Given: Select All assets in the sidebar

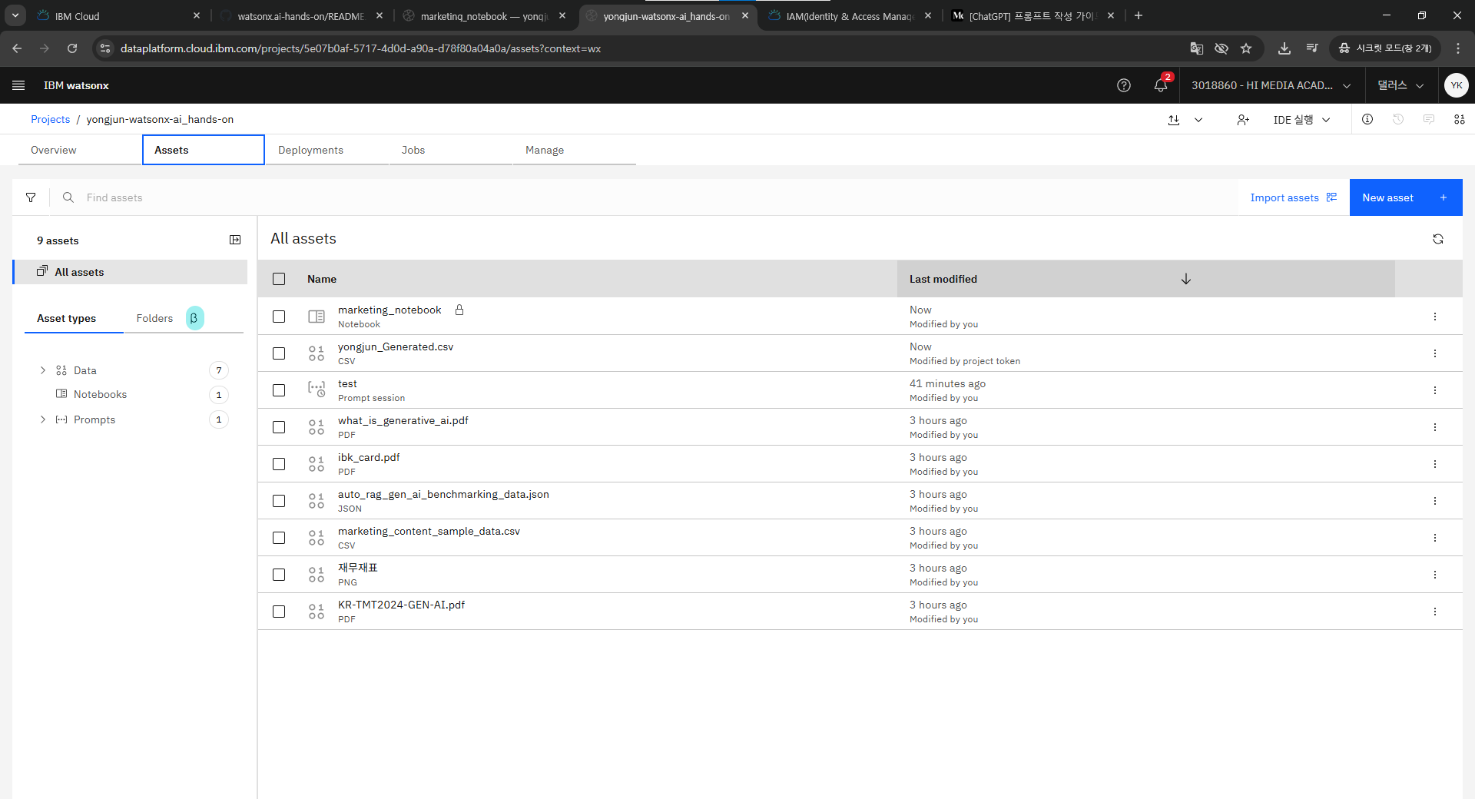Looking at the screenshot, I should click(x=131, y=272).
